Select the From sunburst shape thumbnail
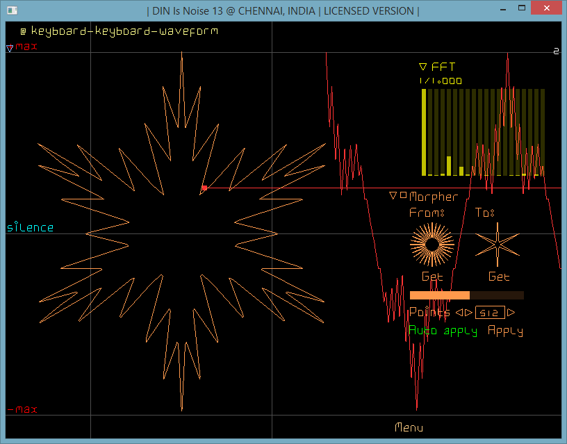567x444 pixels. pos(432,244)
